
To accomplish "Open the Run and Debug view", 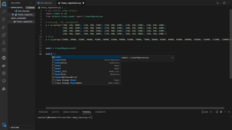I will click(x=4, y=27).
